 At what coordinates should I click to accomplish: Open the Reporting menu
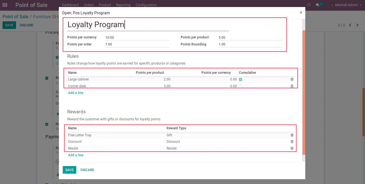tap(123, 5)
